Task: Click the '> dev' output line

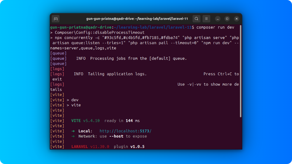Action: pos(73,100)
